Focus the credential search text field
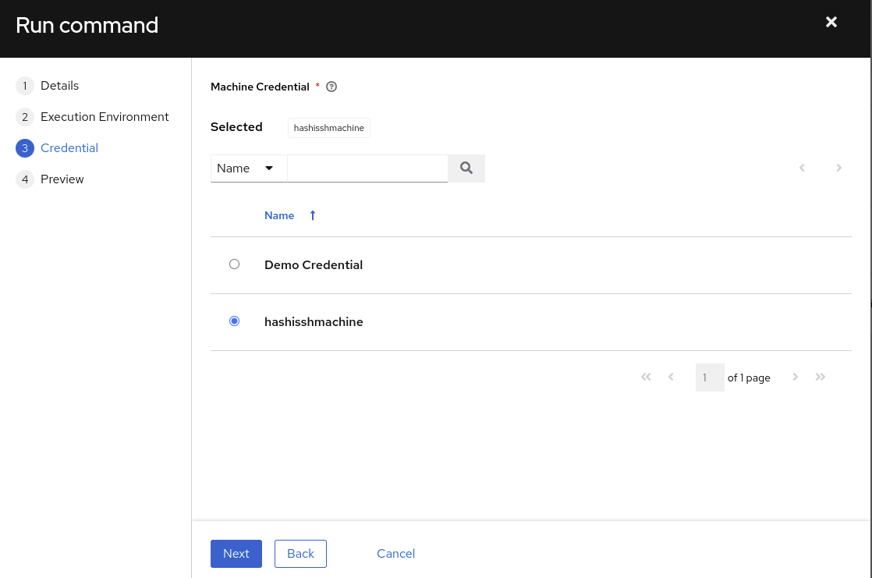 click(x=367, y=168)
